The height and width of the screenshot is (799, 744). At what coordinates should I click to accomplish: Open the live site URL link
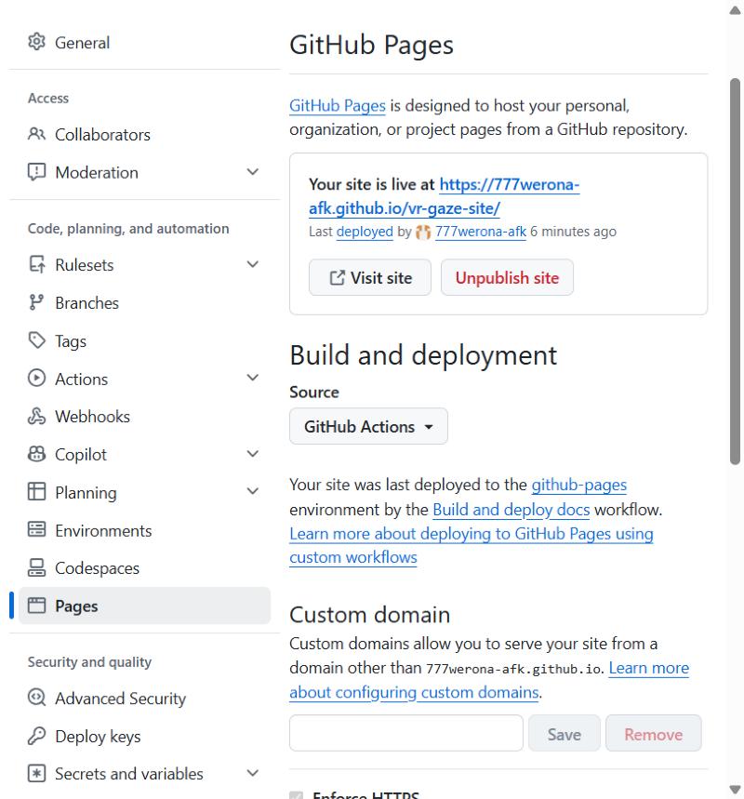pos(444,196)
